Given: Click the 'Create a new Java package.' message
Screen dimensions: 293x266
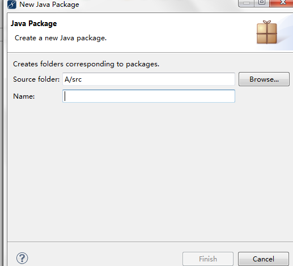Looking at the screenshot, I should [x=61, y=38].
